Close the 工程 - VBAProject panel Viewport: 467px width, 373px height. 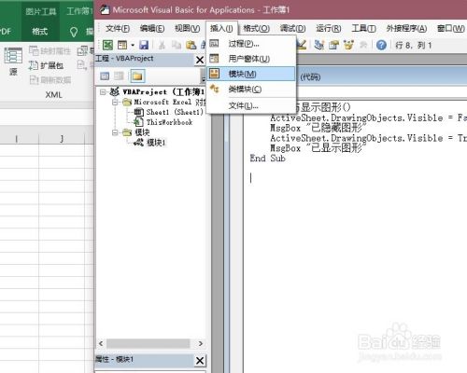pyautogui.click(x=200, y=60)
